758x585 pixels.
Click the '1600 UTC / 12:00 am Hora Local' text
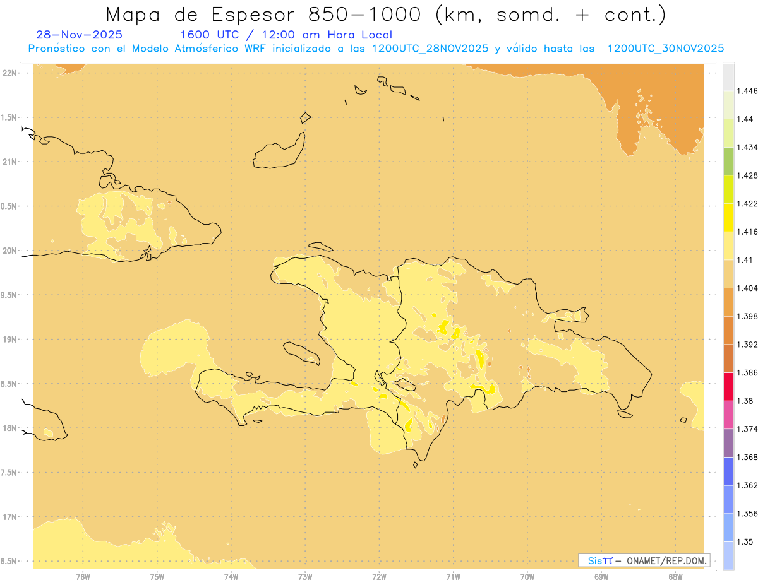click(286, 35)
